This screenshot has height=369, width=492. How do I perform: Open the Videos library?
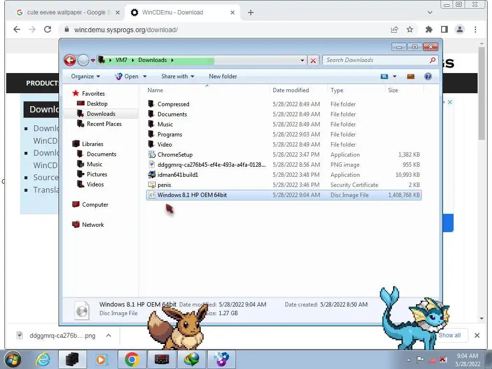95,184
